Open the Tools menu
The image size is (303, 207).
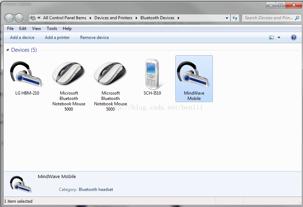click(x=52, y=29)
